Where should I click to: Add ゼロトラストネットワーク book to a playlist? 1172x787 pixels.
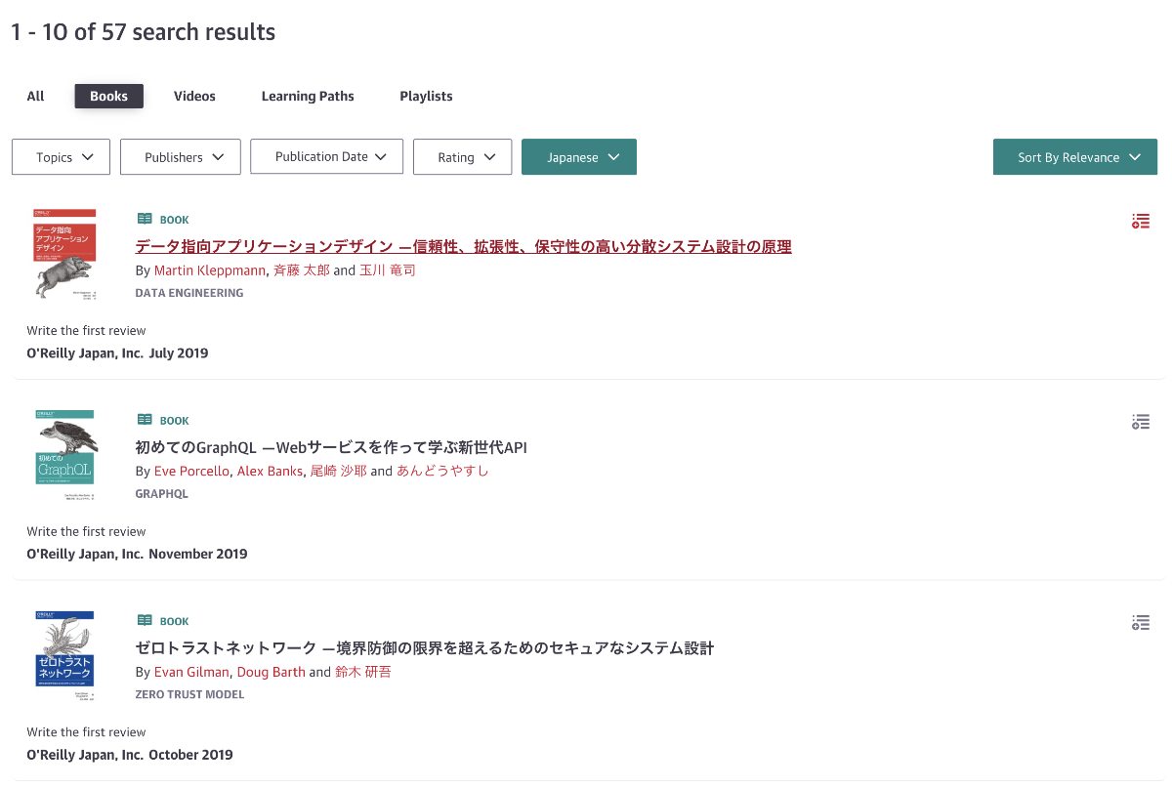[1141, 623]
